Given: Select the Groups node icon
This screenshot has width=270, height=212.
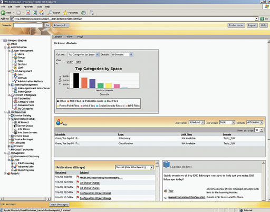Looking at the screenshot, I should 16,57.
